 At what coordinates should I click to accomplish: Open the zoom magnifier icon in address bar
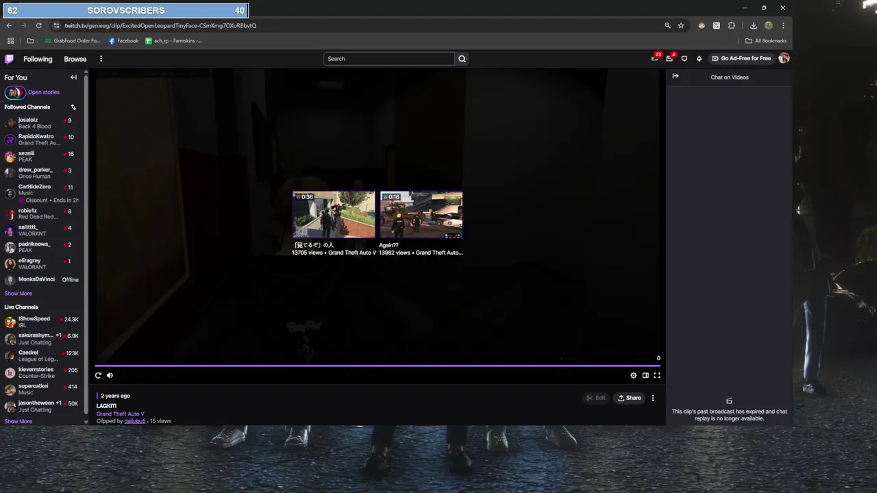(667, 25)
